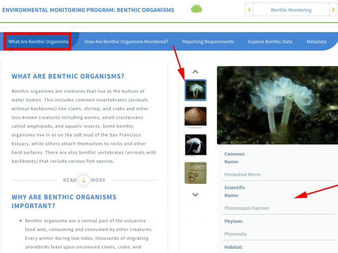The image size is (338, 253).
Task: Click the Phoronida phylum value
Action: tap(236, 234)
